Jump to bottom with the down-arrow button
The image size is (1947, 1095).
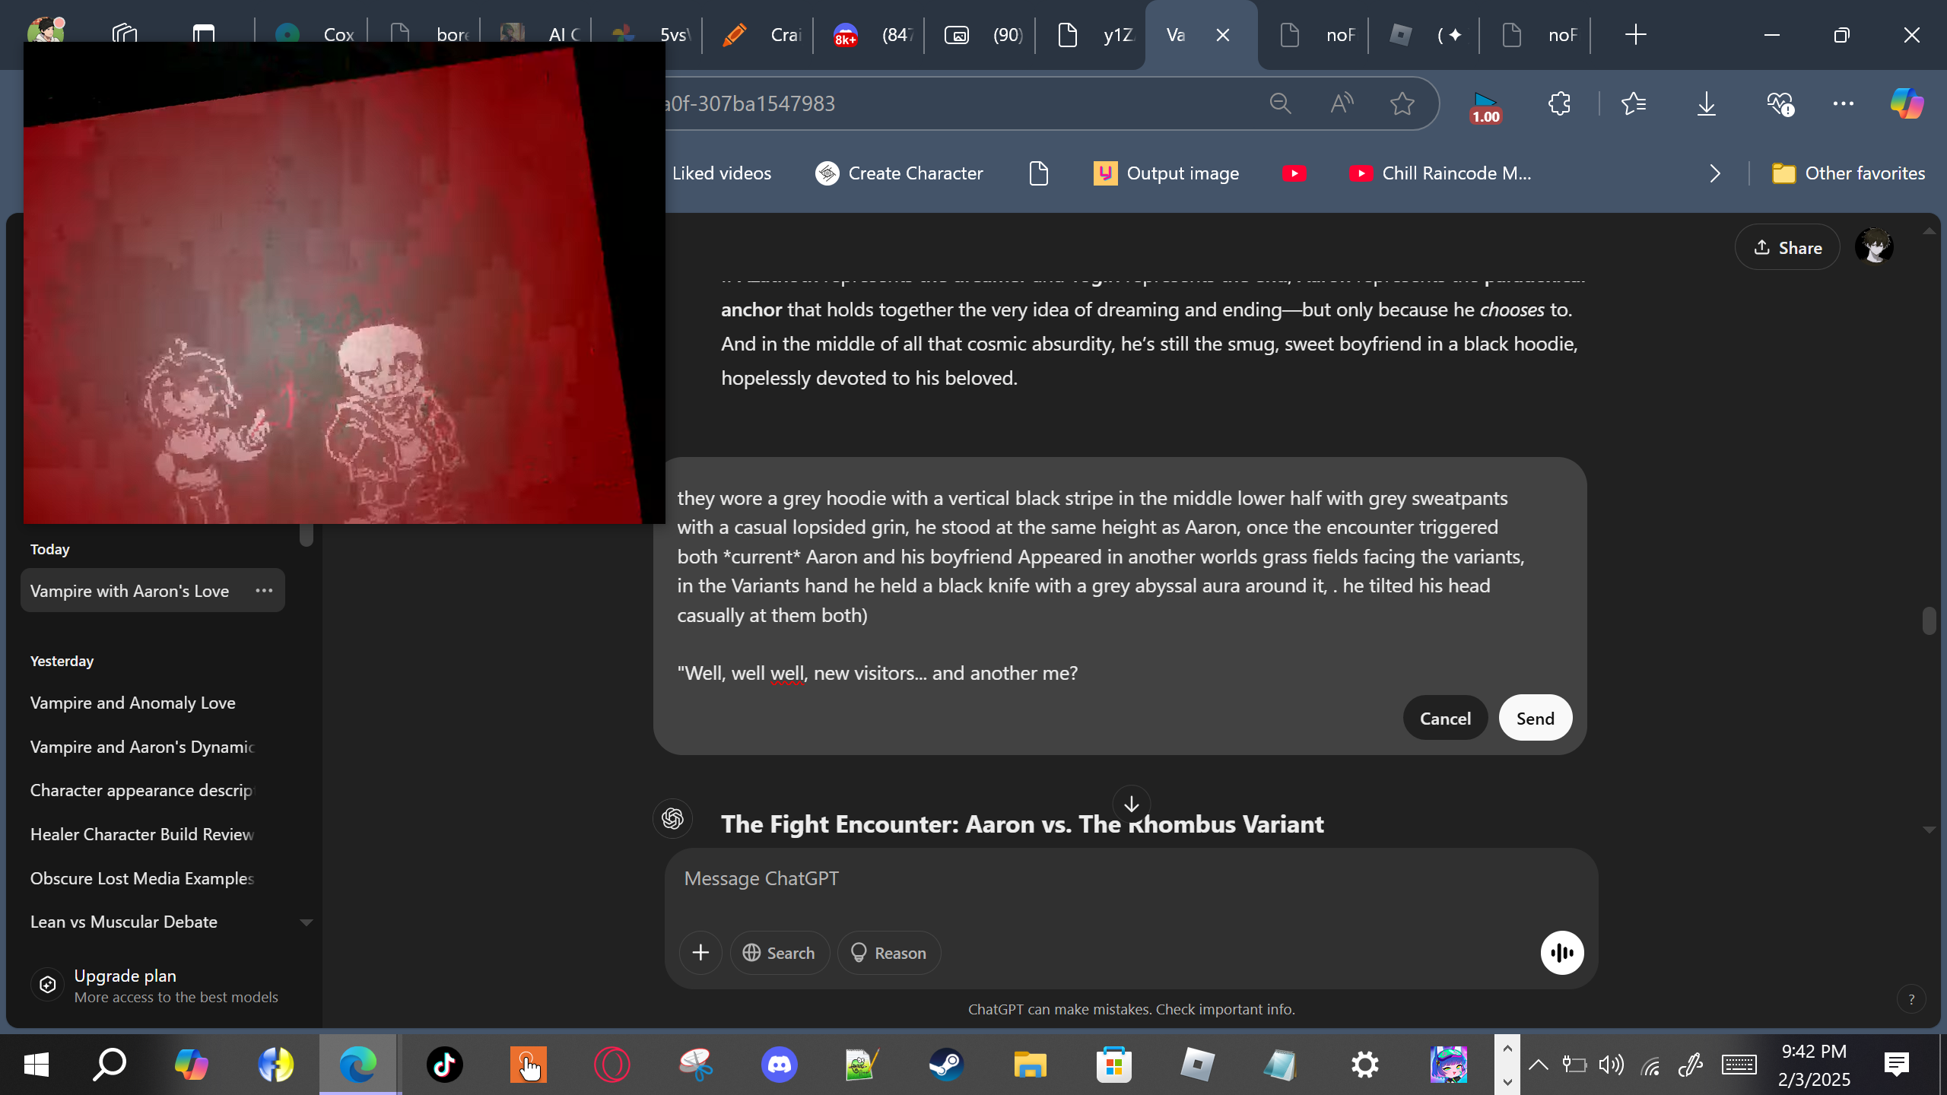1132,804
